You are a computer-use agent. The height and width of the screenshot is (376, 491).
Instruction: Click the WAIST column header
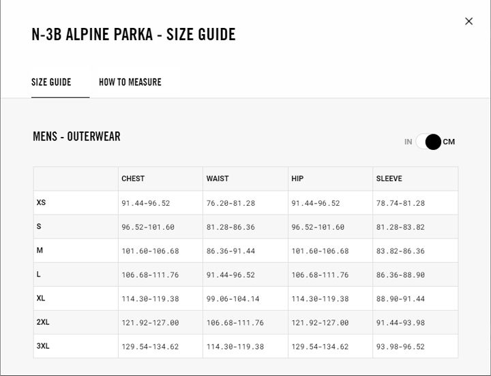(218, 178)
